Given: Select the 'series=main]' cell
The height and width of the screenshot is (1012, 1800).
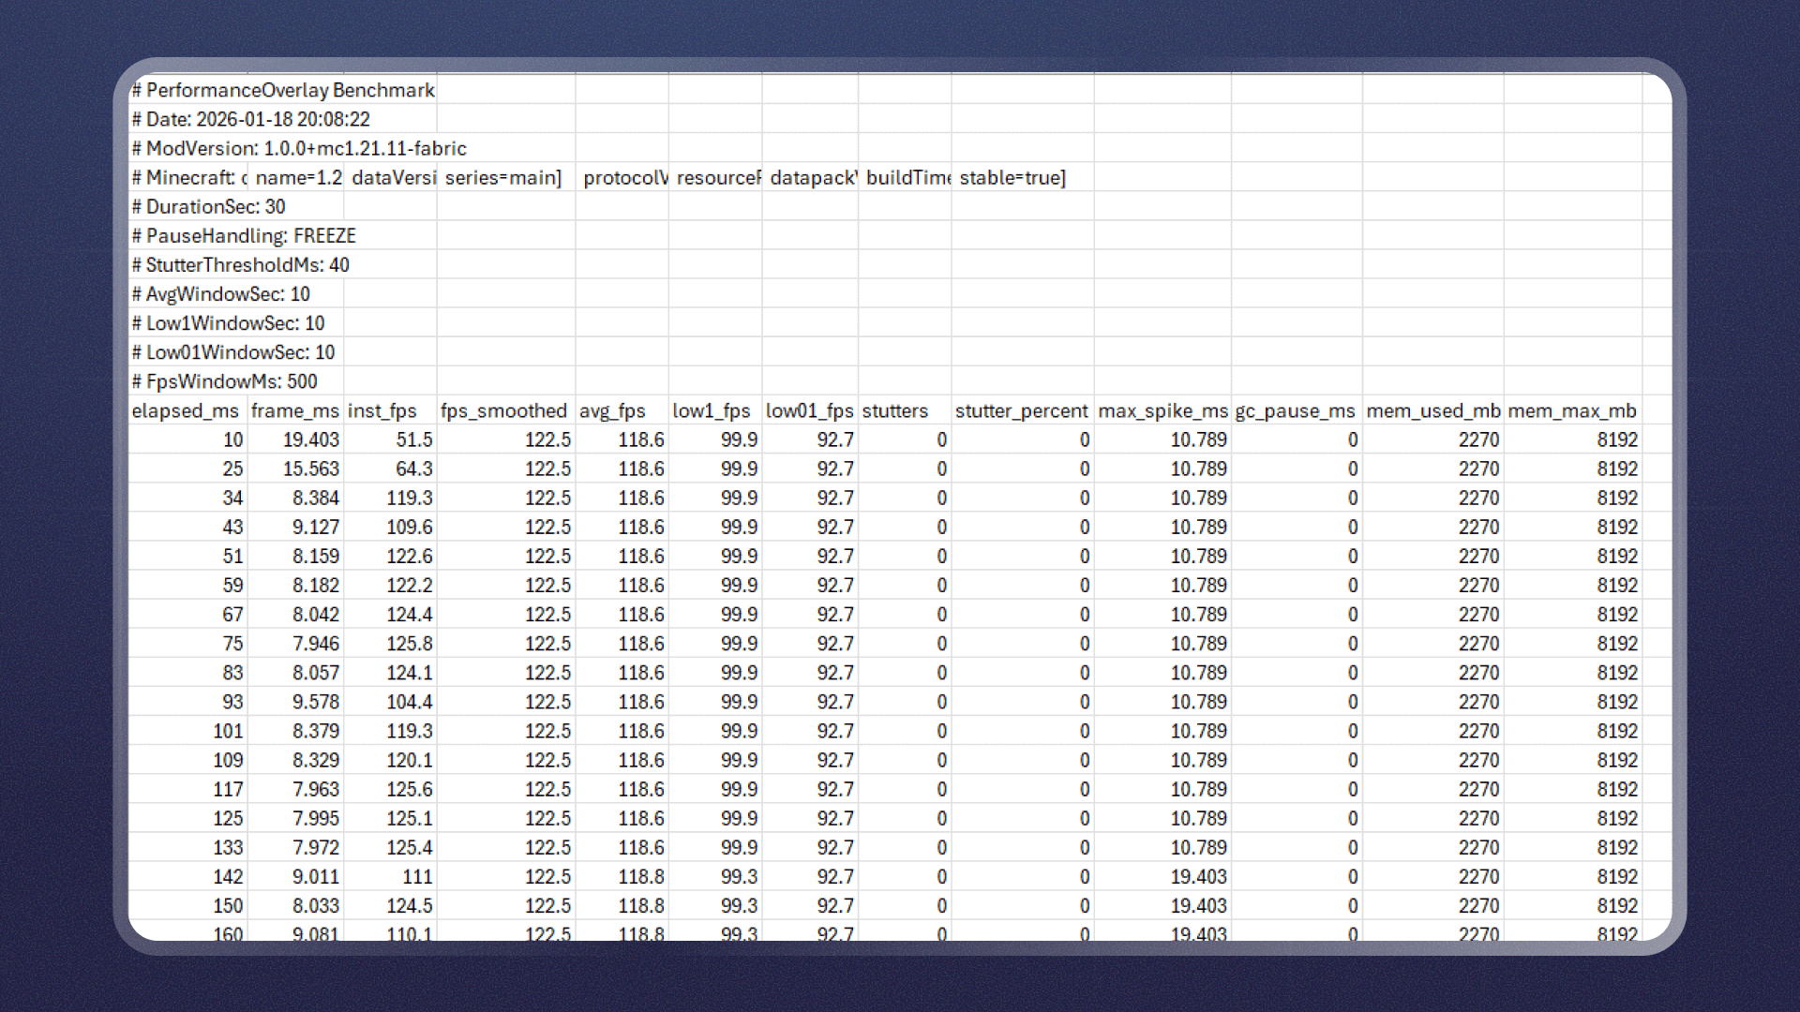Looking at the screenshot, I should tap(506, 177).
